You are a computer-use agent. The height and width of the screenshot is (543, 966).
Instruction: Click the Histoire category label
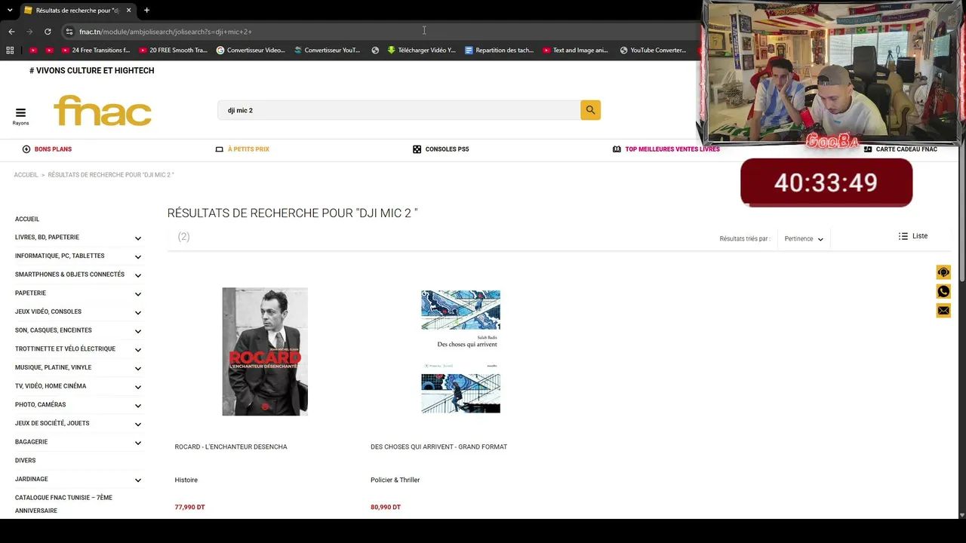(x=186, y=480)
